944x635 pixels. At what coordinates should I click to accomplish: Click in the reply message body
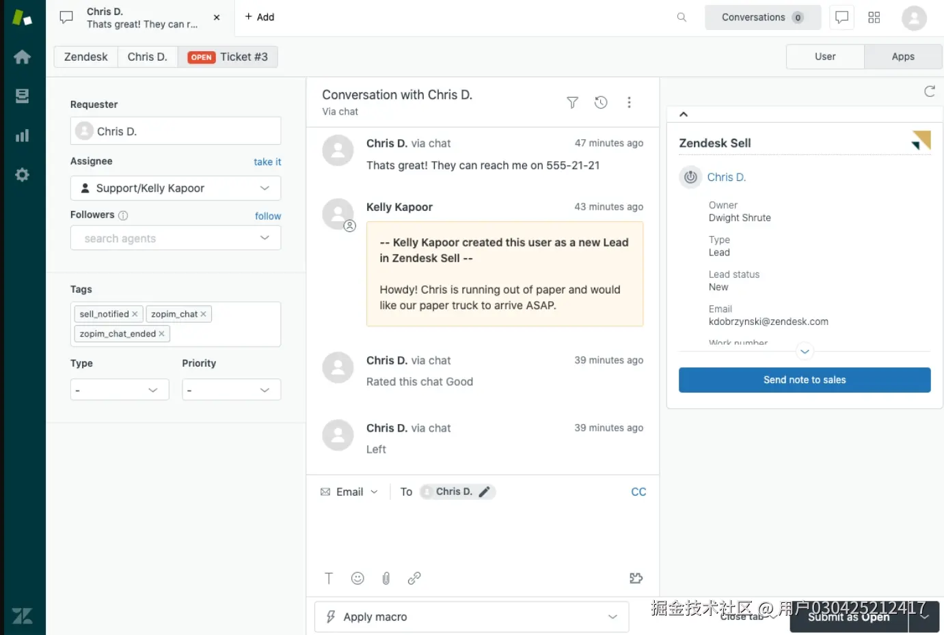(483, 536)
